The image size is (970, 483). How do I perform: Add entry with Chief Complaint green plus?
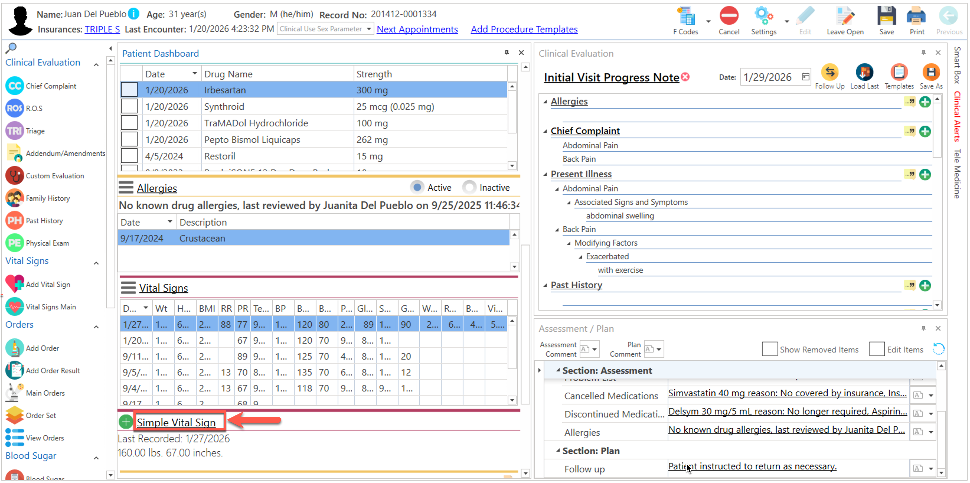click(x=925, y=131)
